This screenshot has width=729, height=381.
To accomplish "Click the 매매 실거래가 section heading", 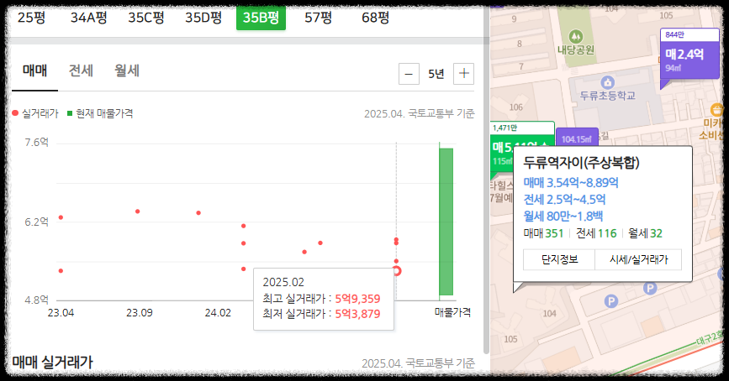I will click(52, 362).
